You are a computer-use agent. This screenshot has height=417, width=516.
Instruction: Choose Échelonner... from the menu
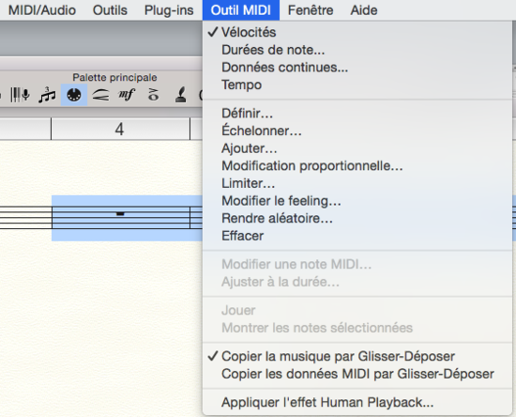tap(357, 131)
